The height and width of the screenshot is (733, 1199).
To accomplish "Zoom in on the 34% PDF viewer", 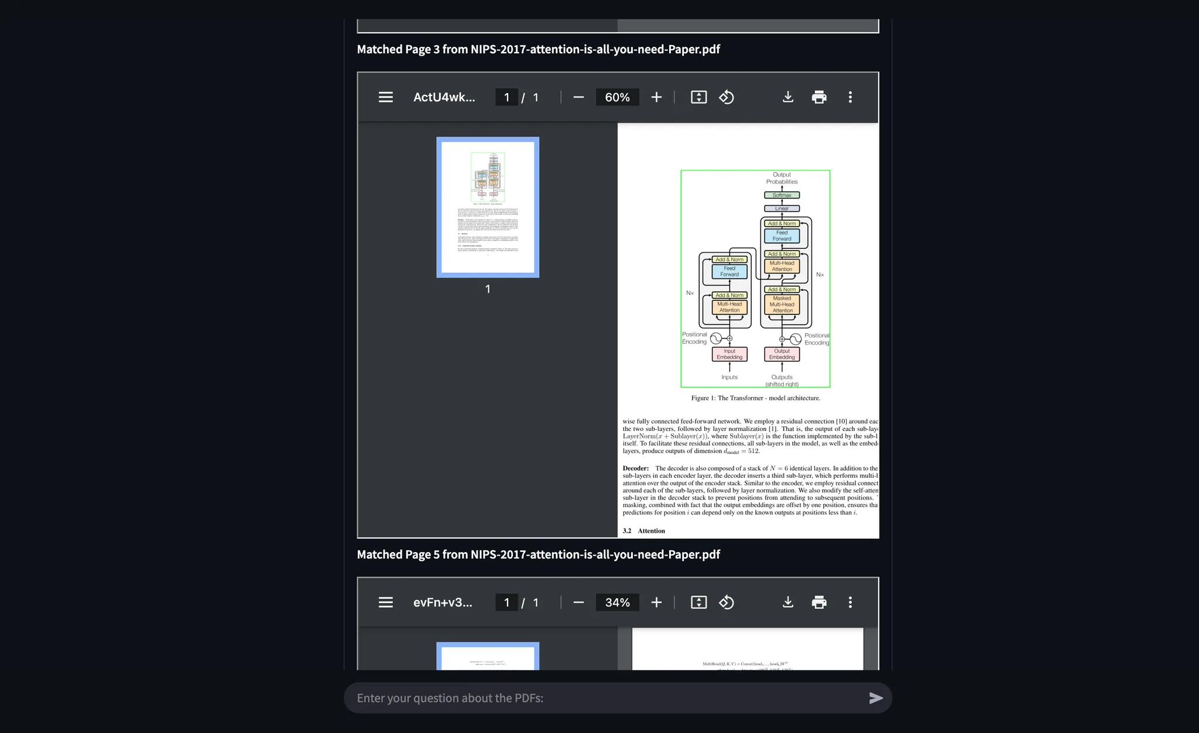I will click(656, 602).
